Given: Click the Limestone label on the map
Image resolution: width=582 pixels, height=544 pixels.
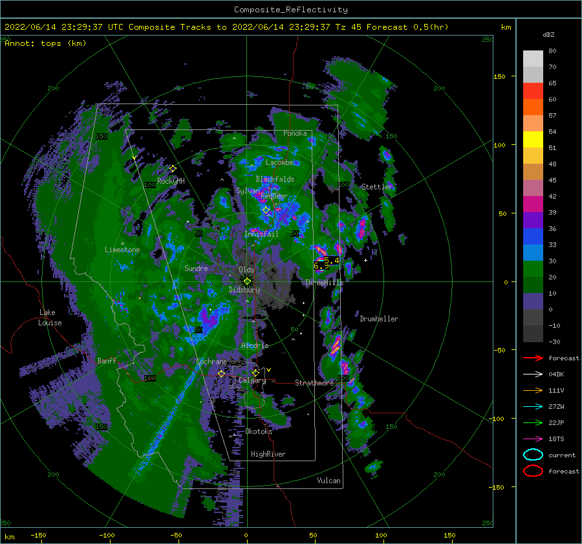Looking at the screenshot, I should pos(122,250).
